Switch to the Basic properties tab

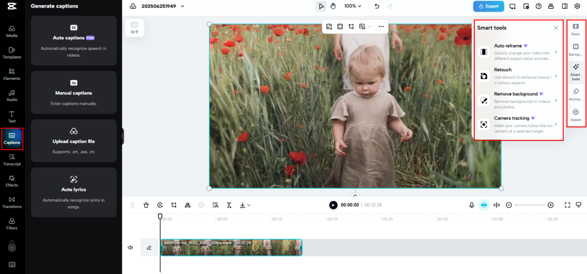(576, 29)
